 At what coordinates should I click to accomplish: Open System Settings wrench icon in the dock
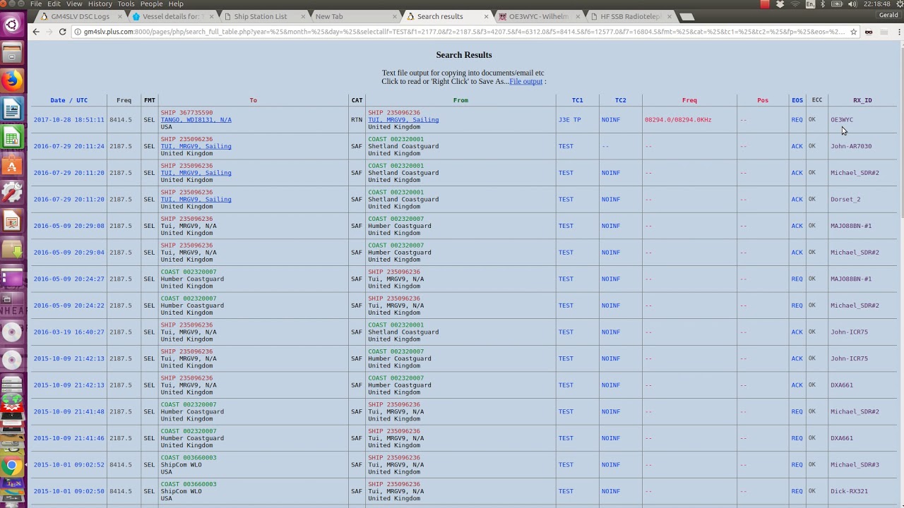(12, 193)
